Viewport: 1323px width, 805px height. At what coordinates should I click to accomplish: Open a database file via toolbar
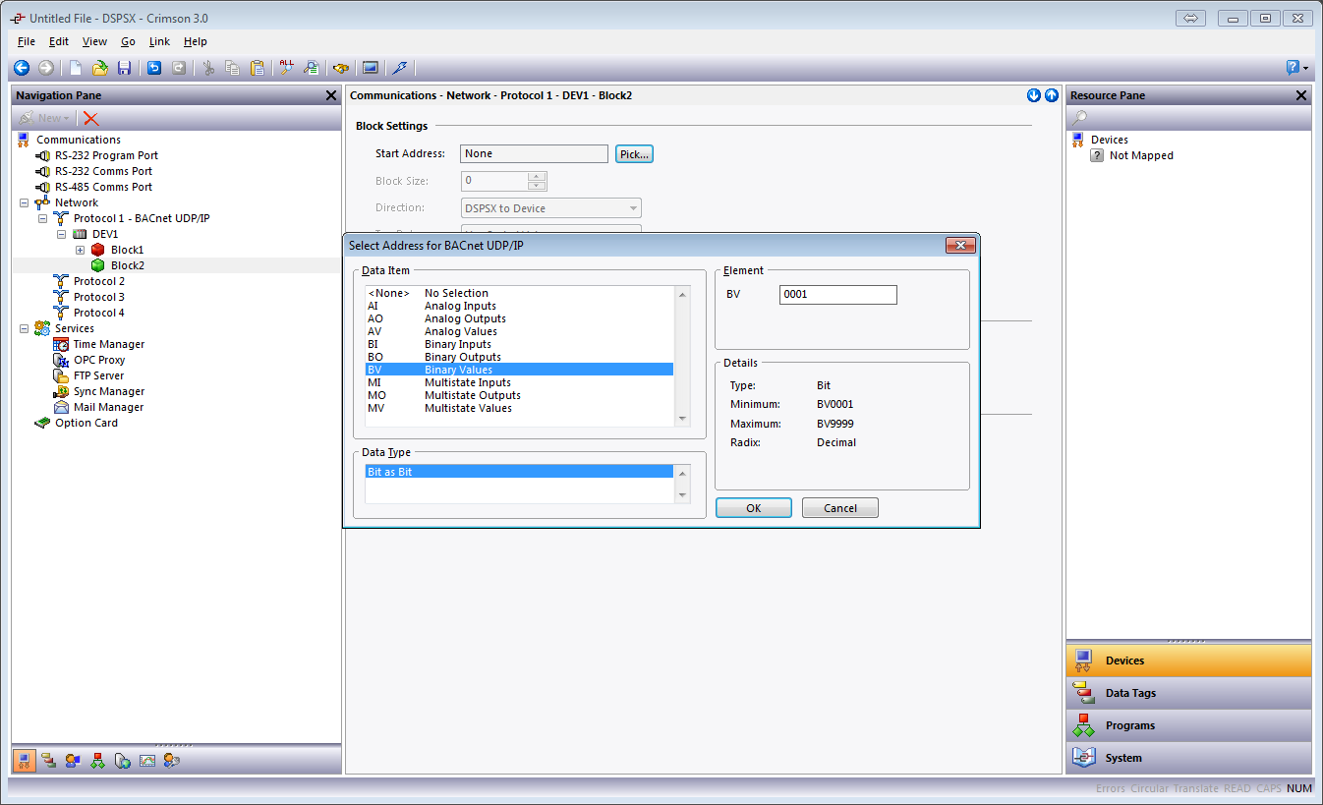coord(99,68)
